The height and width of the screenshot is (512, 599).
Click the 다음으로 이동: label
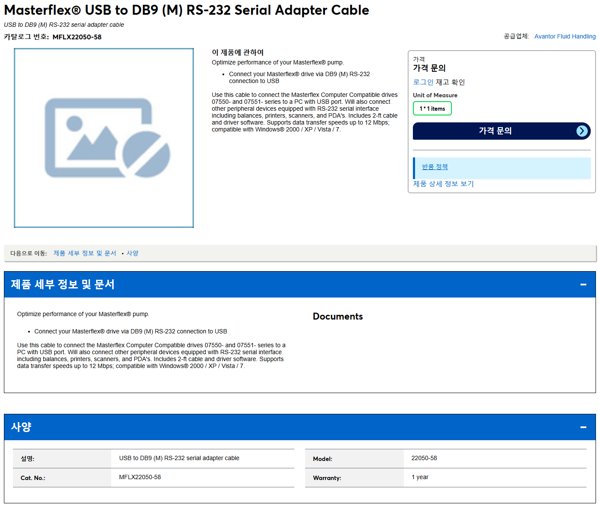pyautogui.click(x=29, y=253)
